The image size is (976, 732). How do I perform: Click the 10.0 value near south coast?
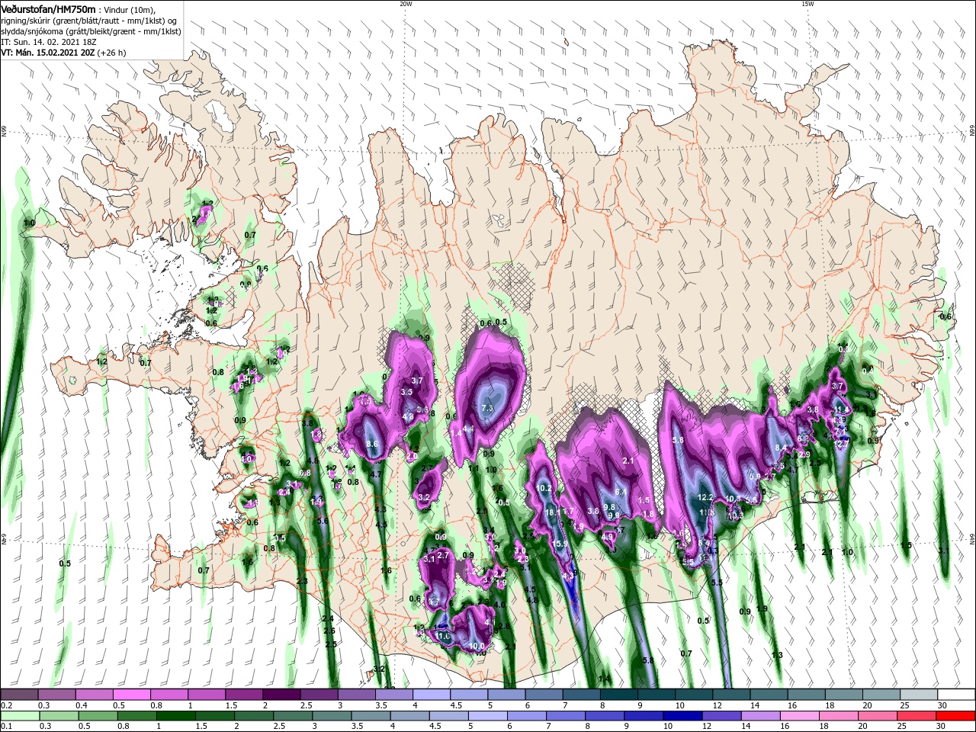click(477, 646)
